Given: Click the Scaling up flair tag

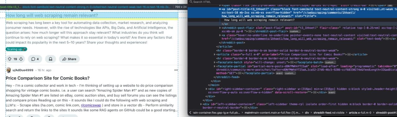Looking at the screenshot, I should tap(16, 49).
